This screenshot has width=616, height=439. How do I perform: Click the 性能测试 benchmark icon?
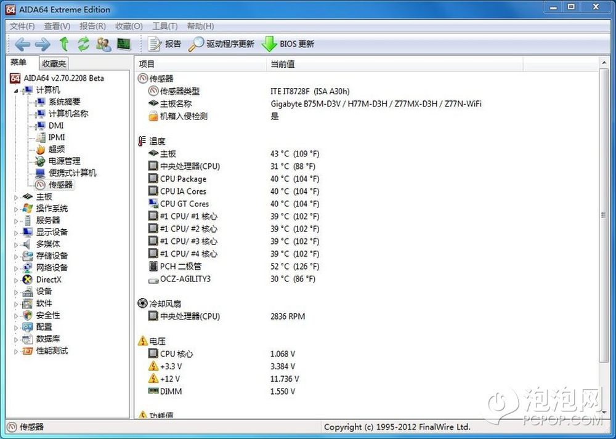(28, 351)
